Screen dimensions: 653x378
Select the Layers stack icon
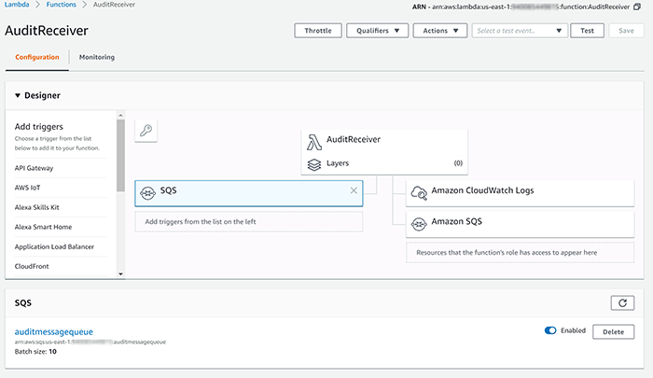(314, 163)
